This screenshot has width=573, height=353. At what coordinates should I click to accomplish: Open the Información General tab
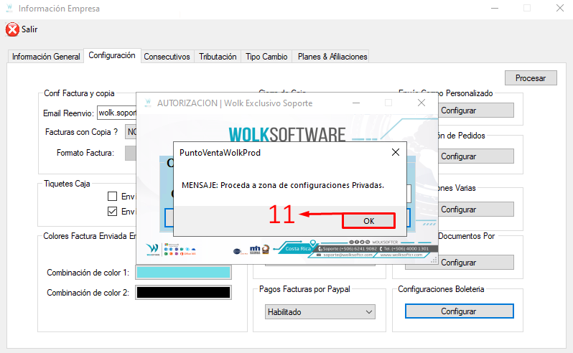[x=46, y=57]
